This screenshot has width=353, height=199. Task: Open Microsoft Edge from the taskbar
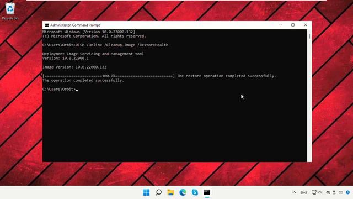(x=183, y=192)
